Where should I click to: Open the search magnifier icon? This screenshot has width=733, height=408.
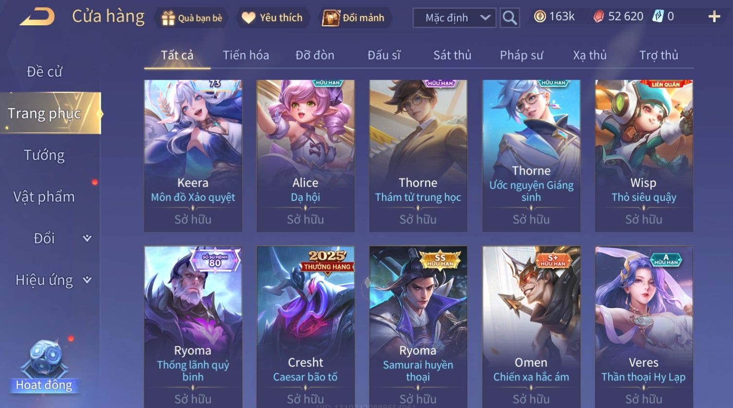pos(509,18)
